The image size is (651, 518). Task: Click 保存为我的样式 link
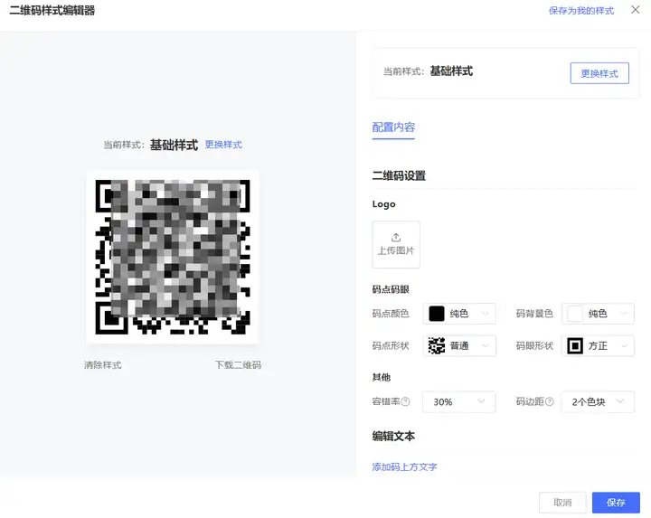click(581, 10)
